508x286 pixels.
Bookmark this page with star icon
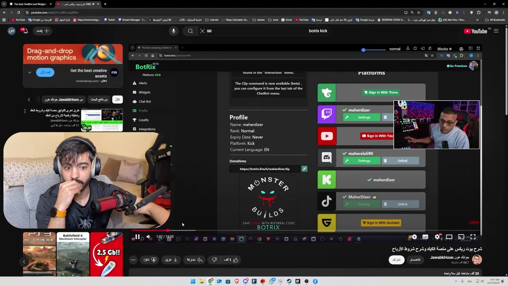418,12
